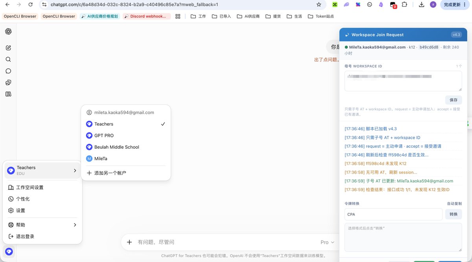The height and width of the screenshot is (262, 472).
Task: Click the ChatGPT logo in the sidebar
Action: click(8, 31)
